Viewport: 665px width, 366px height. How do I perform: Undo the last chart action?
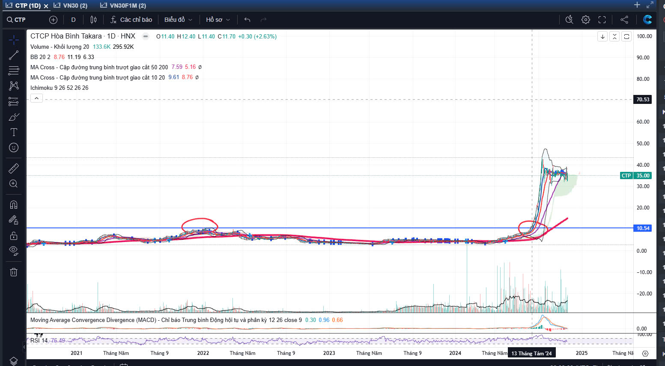point(247,20)
